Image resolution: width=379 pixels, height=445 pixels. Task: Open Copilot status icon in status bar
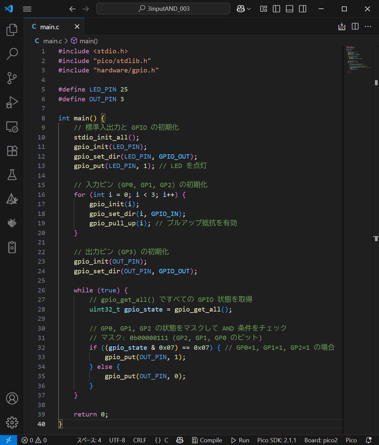[x=180, y=440]
